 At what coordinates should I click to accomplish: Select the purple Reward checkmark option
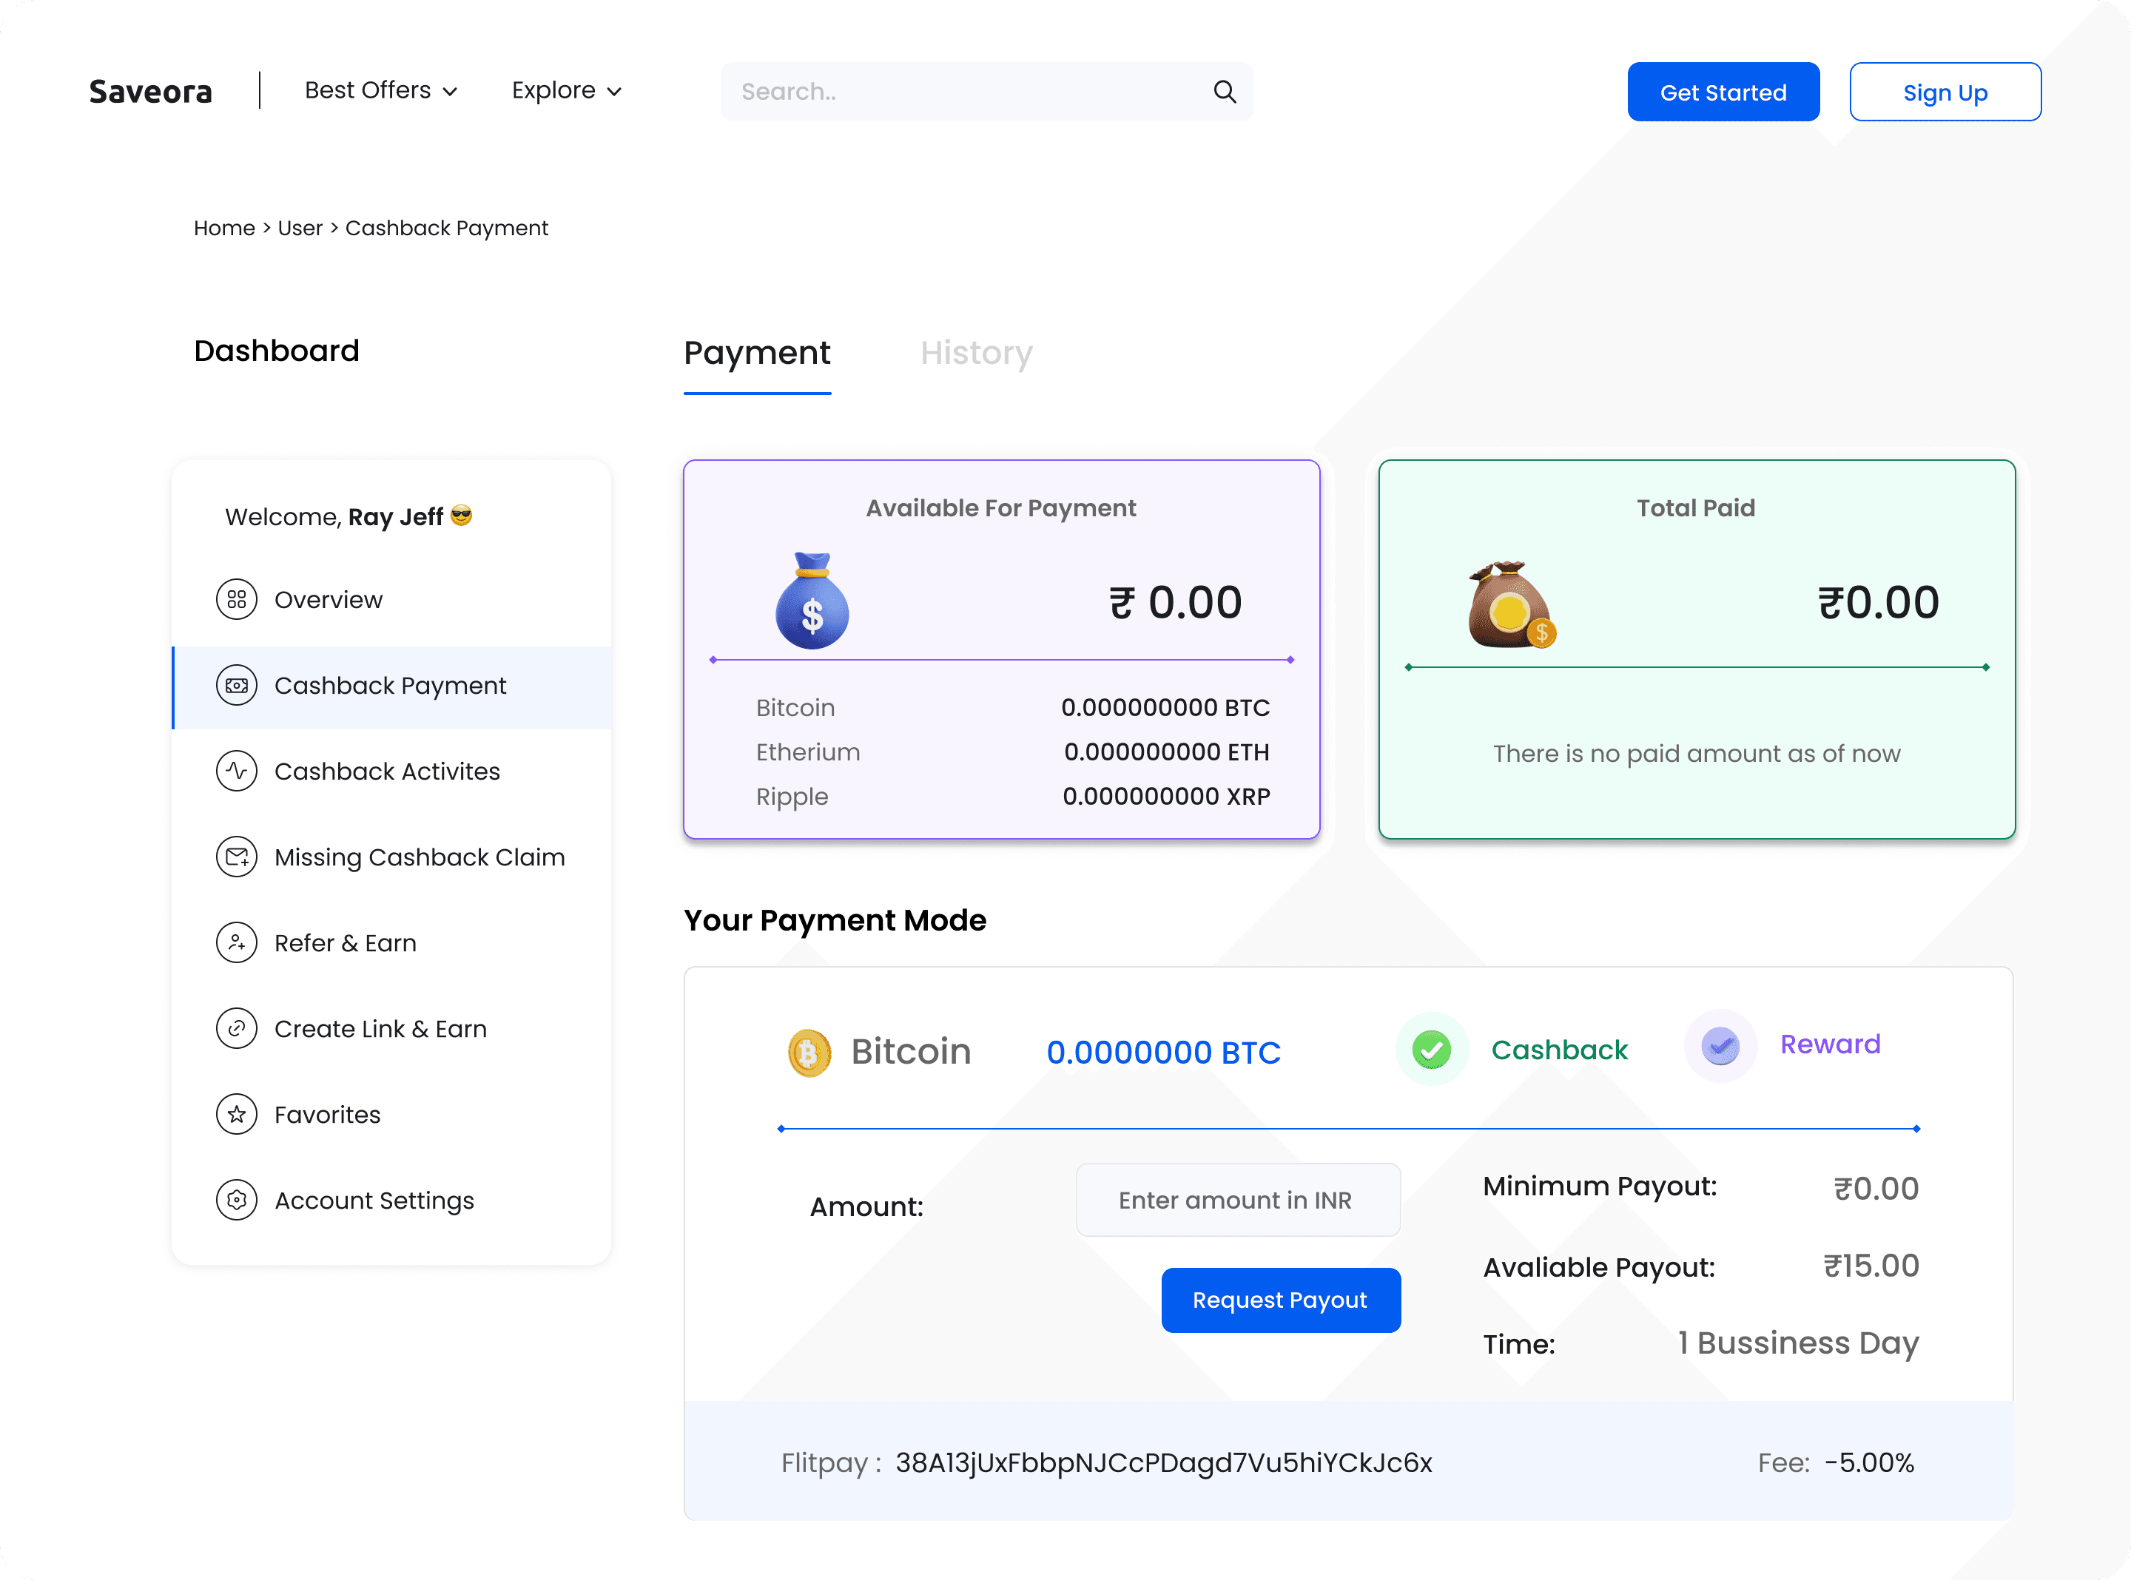pos(1720,1045)
